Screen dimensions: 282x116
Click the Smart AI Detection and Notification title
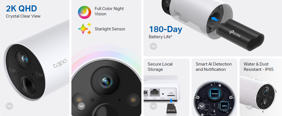[214, 67]
